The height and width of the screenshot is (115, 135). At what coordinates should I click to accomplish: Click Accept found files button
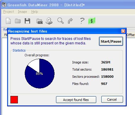coord(76,100)
